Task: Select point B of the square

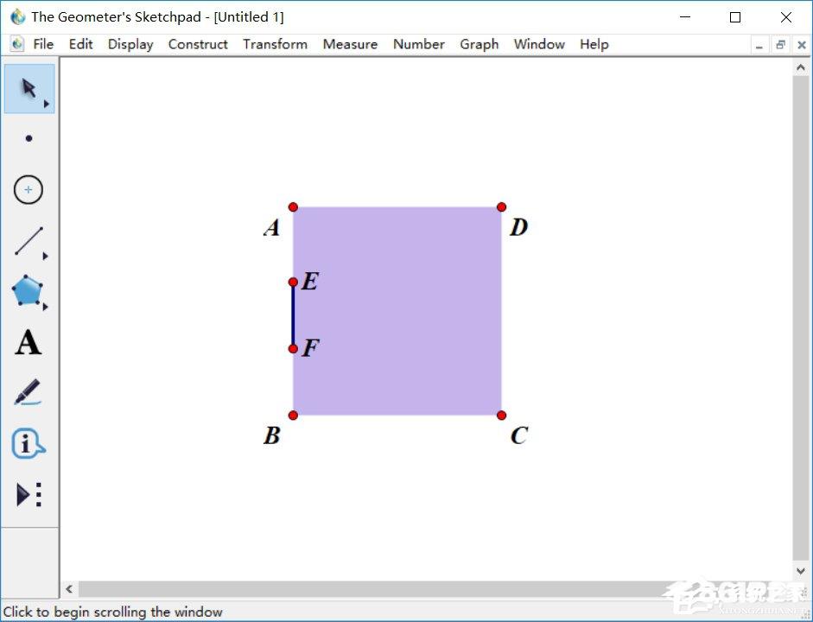Action: click(x=293, y=416)
